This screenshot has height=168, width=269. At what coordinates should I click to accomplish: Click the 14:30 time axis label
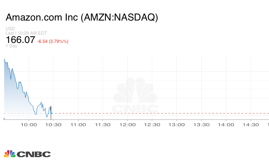pos(251,125)
